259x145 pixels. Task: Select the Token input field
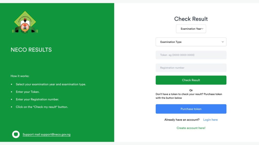[x=191, y=55]
